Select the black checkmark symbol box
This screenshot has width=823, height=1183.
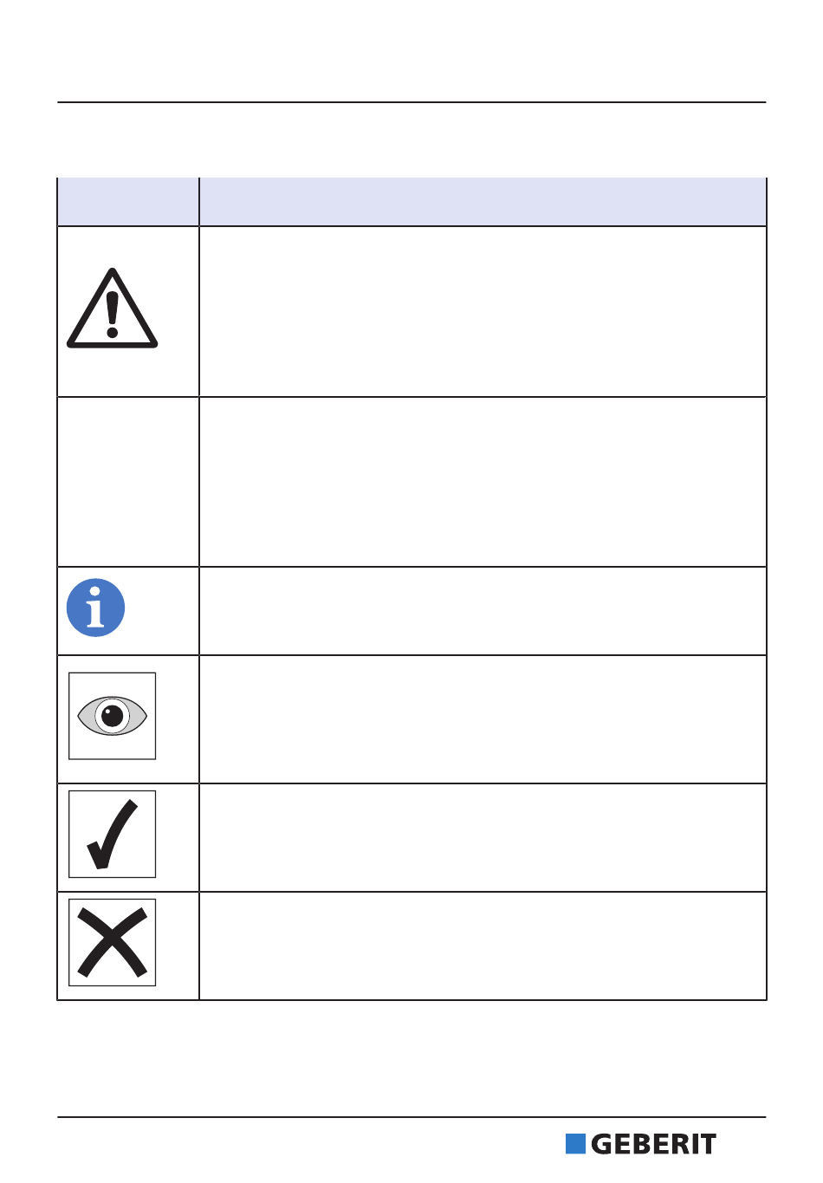113,834
